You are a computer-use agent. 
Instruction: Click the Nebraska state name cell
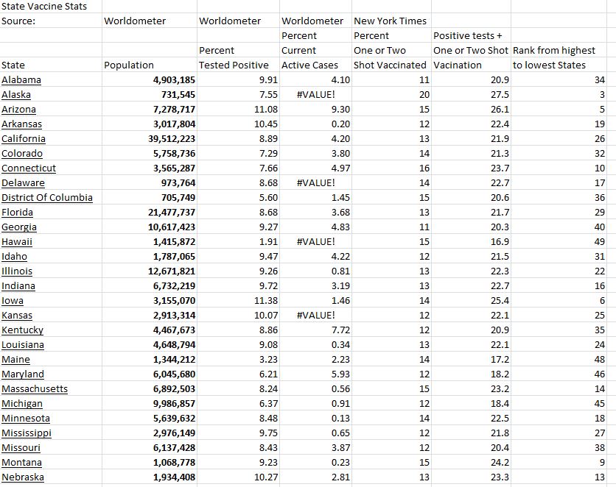coord(27,477)
